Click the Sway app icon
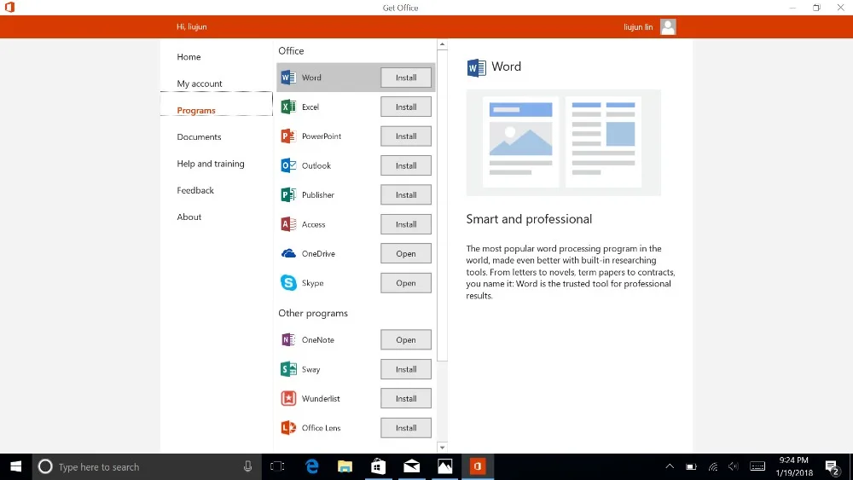Image resolution: width=853 pixels, height=480 pixels. [288, 369]
